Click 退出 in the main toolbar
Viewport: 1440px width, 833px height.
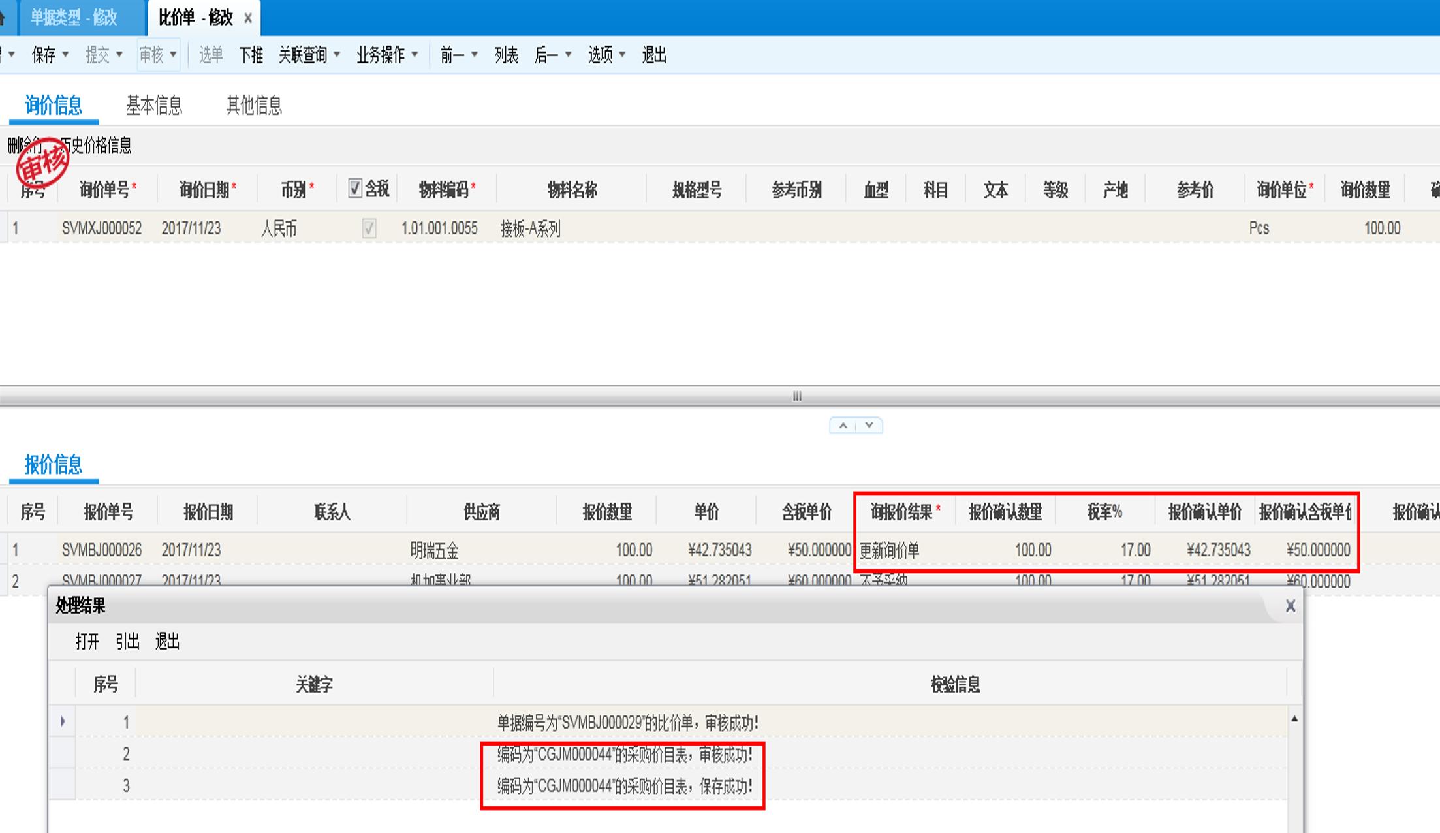pos(654,55)
